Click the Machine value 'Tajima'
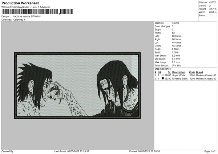Viewport: 218px width, 154px height. coord(175,23)
